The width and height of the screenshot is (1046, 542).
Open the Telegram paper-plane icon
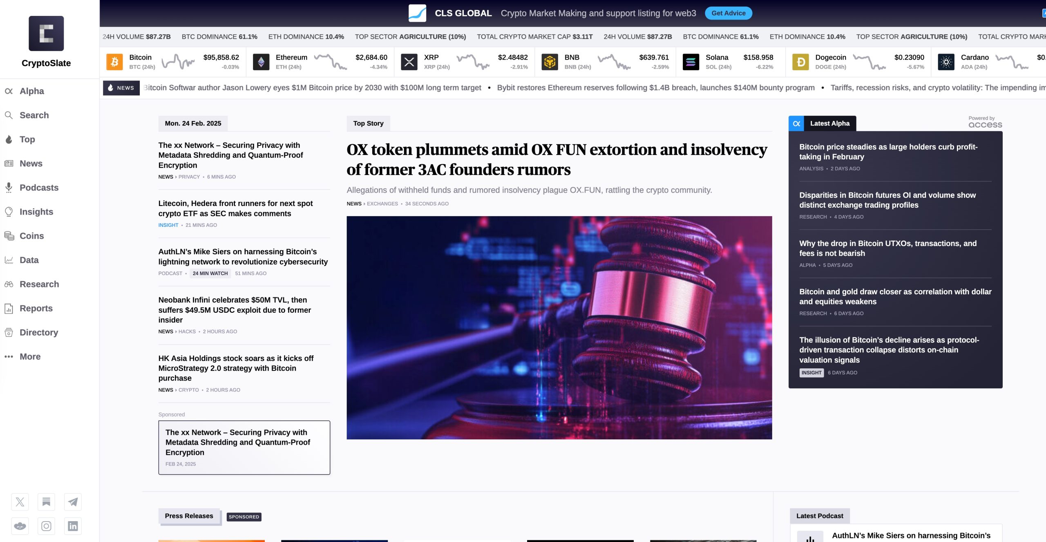pyautogui.click(x=73, y=502)
